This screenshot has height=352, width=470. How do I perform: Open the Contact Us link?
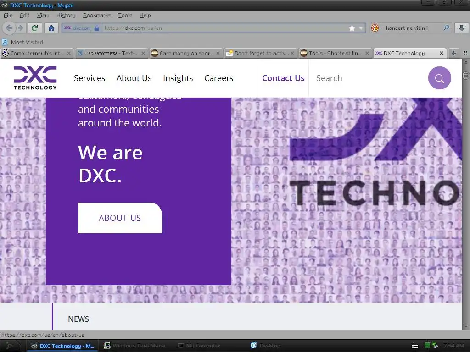(283, 78)
